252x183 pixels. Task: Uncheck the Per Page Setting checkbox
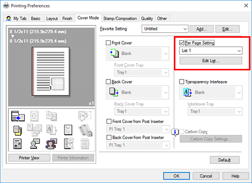pos(181,43)
